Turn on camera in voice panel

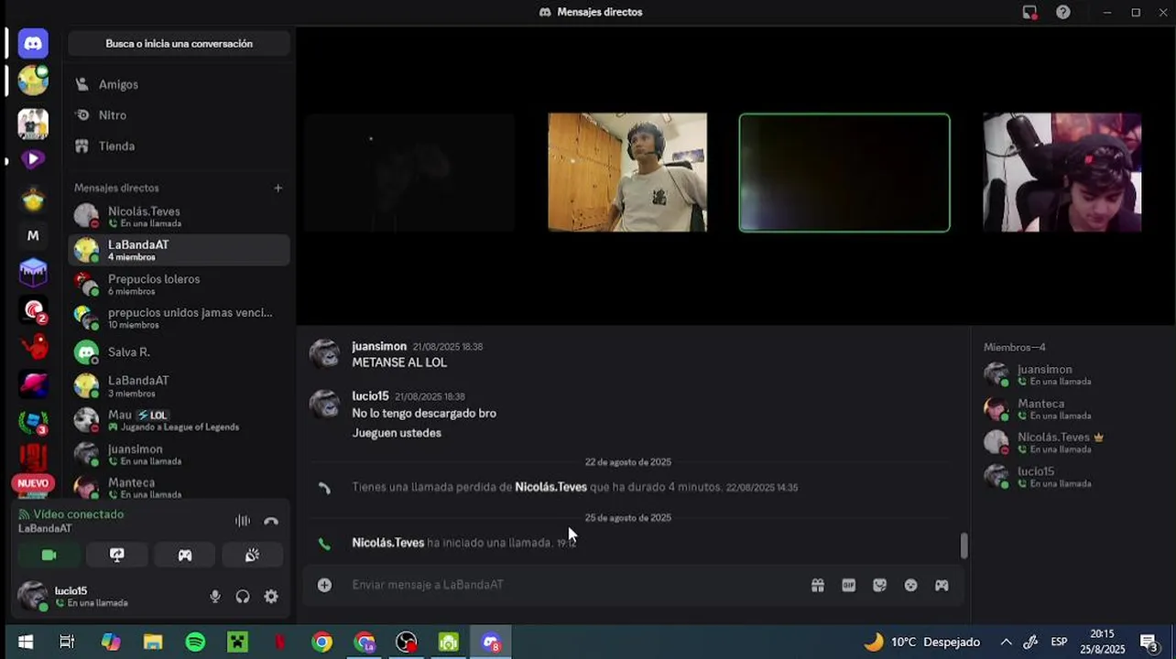pyautogui.click(x=49, y=555)
